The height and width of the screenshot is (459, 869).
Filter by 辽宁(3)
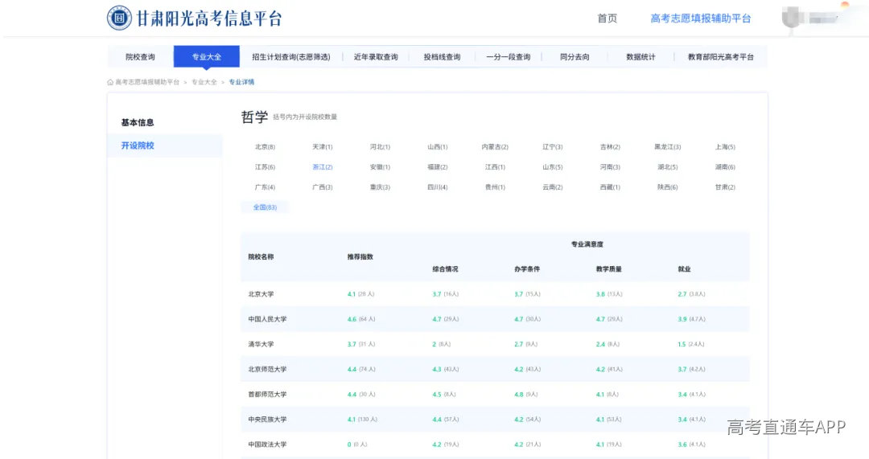[x=553, y=147]
